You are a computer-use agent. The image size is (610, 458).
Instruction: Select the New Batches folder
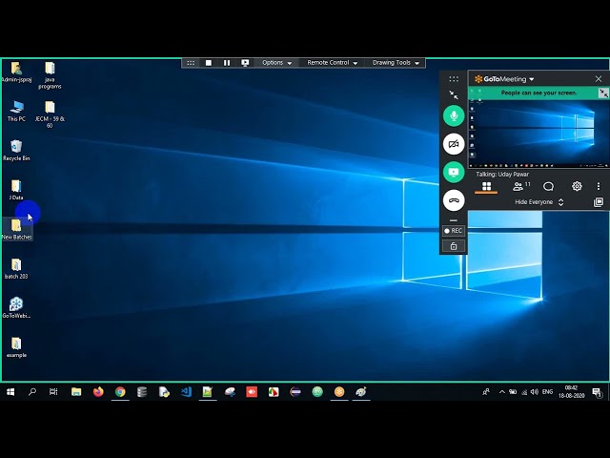16,229
